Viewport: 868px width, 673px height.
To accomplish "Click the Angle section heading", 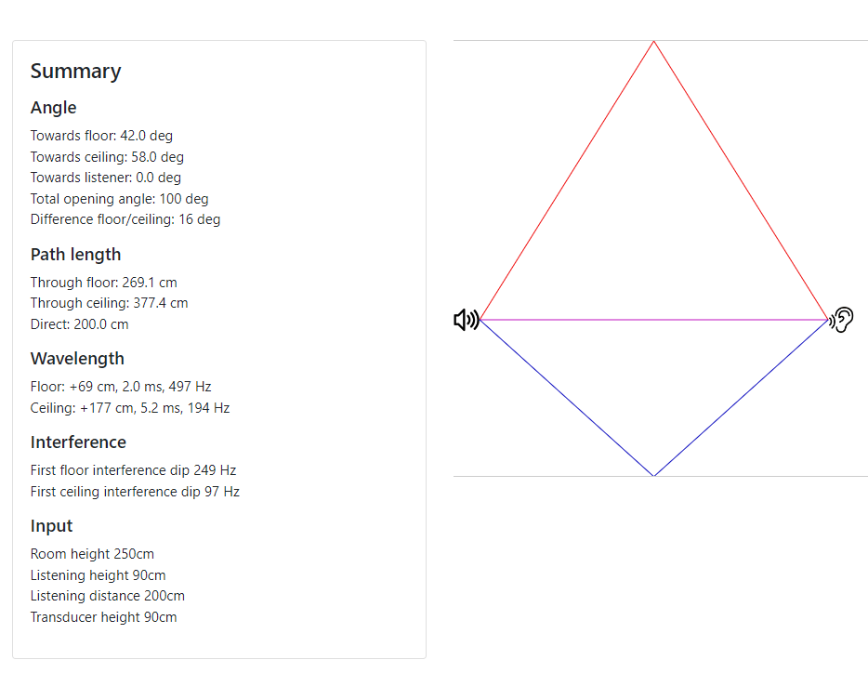I will click(54, 108).
